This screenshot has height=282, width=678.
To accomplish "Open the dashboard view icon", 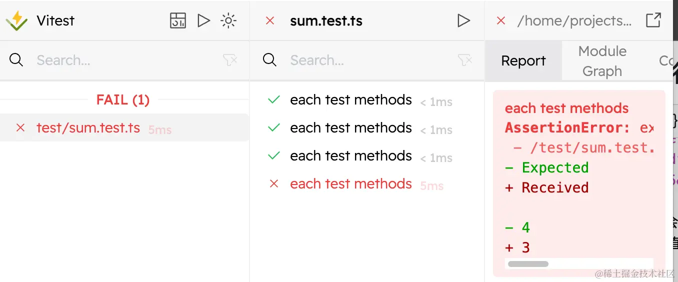I will coord(178,20).
